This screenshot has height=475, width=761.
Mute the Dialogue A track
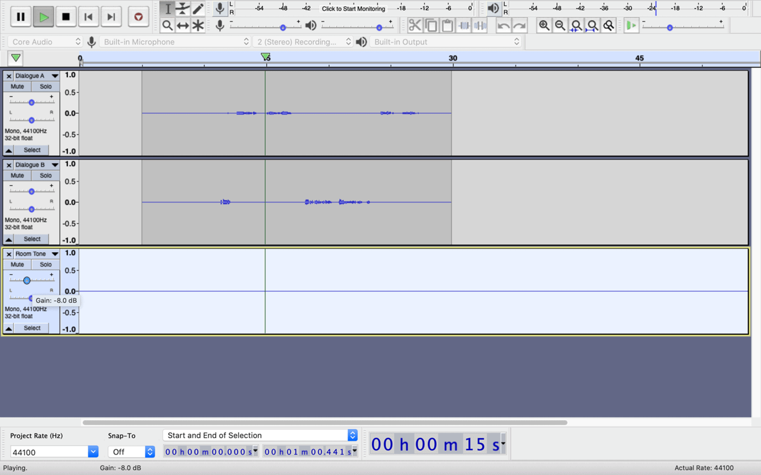[x=17, y=87]
